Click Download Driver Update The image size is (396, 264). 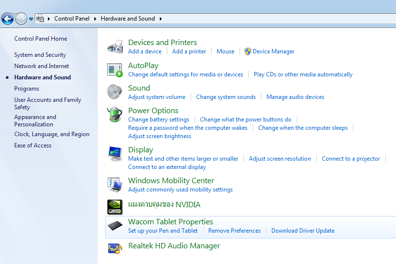click(x=303, y=231)
